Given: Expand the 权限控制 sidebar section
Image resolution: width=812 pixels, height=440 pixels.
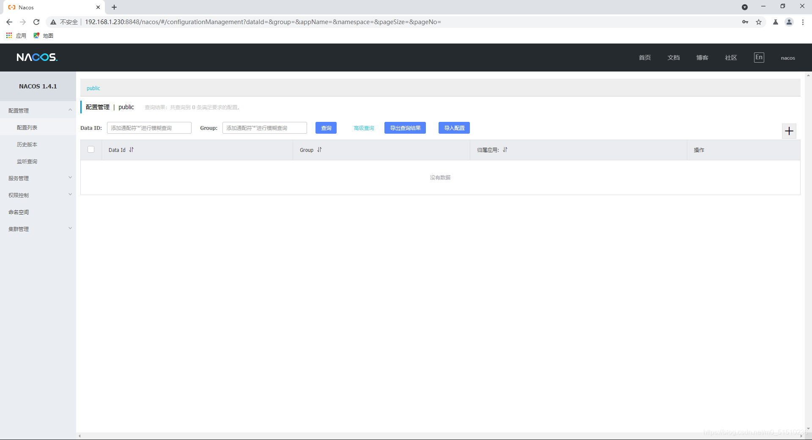Looking at the screenshot, I should pos(38,195).
